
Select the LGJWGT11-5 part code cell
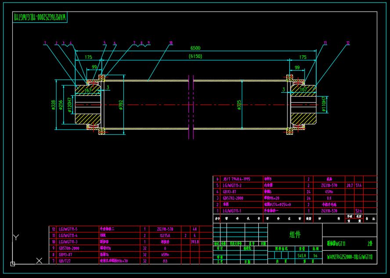(x=68, y=229)
